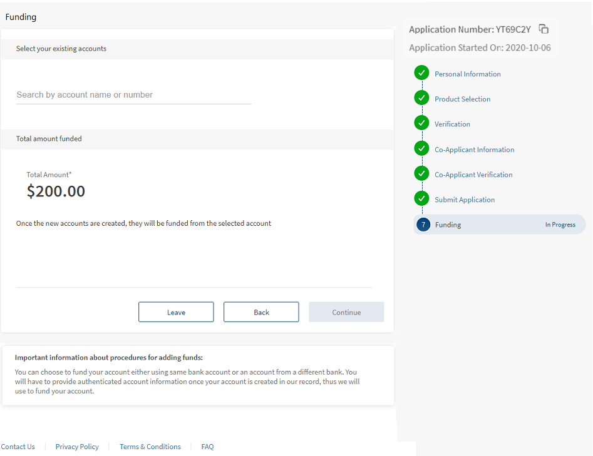593x456 pixels.
Task: Open the Personal Information step
Action: tap(467, 74)
